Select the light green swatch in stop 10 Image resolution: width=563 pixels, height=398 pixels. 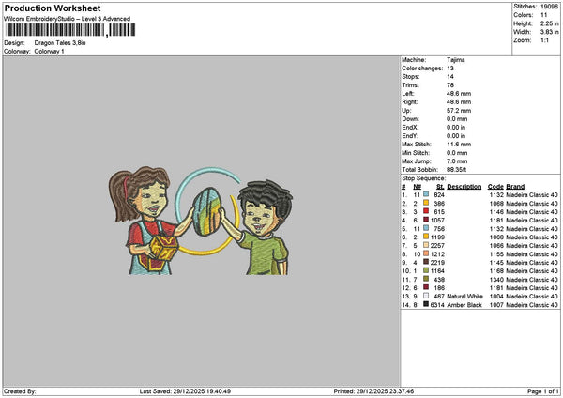coord(426,270)
